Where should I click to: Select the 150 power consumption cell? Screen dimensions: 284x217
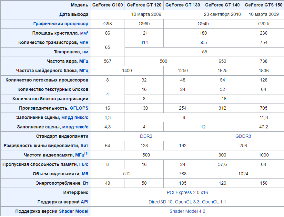[x=264, y=183]
